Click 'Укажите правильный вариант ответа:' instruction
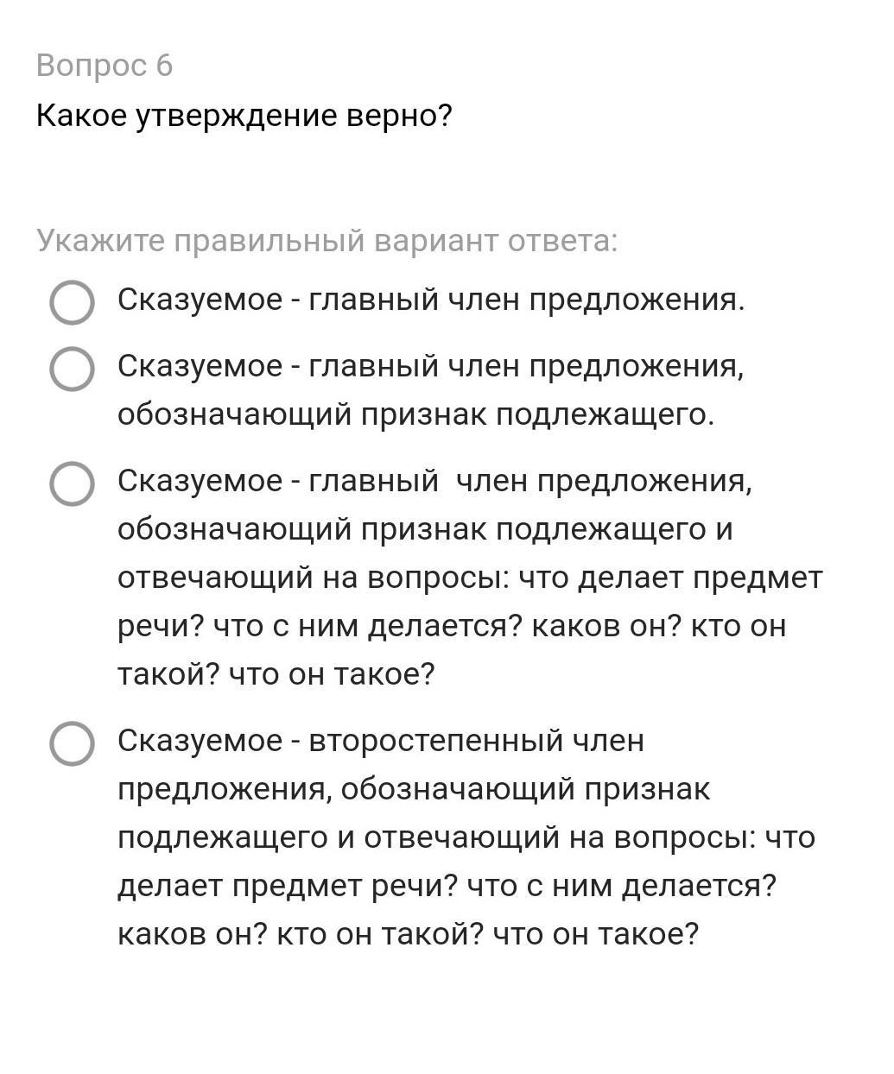Viewport: 894px width, 1074px height. (327, 241)
